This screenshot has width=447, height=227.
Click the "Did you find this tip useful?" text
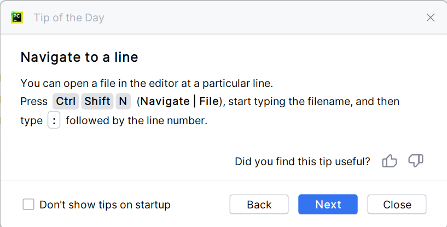coord(302,161)
